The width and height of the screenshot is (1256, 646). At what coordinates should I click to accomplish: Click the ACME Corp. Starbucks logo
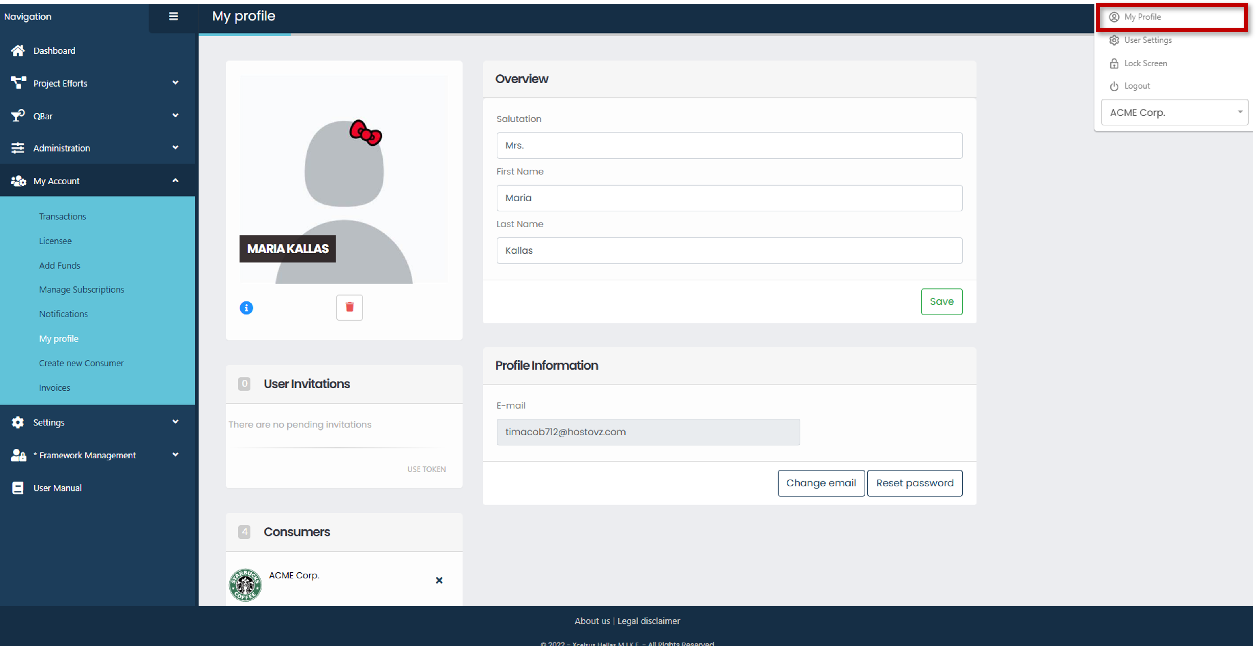coord(245,584)
